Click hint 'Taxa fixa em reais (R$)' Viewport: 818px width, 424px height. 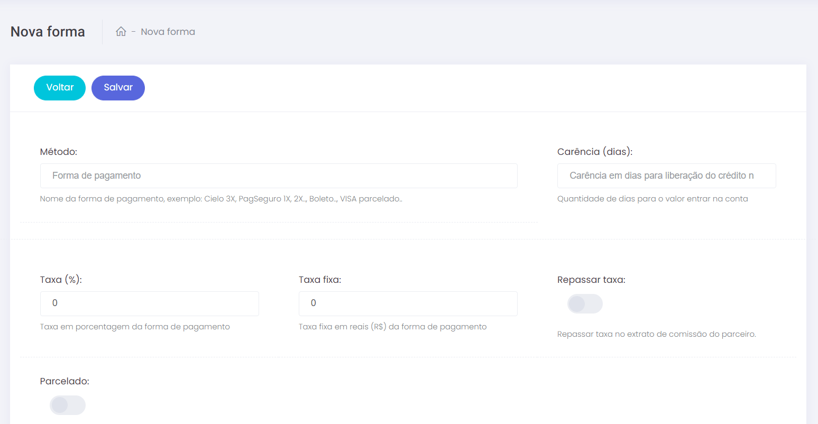click(392, 327)
